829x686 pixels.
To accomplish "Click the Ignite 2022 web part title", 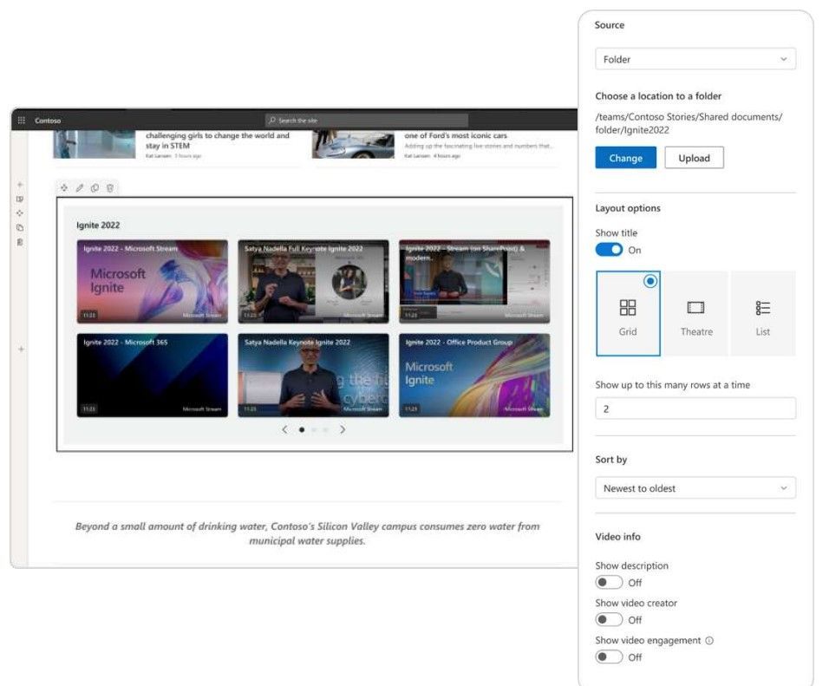I will [x=98, y=225].
